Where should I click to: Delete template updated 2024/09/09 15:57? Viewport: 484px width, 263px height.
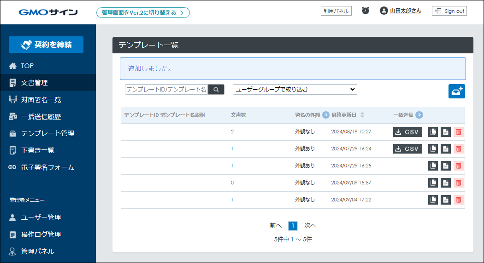coord(458,183)
